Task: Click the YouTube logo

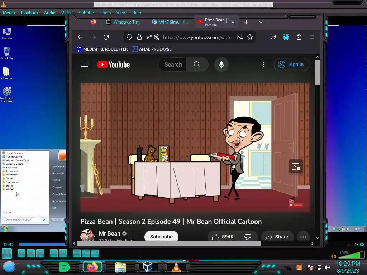Action: (114, 64)
